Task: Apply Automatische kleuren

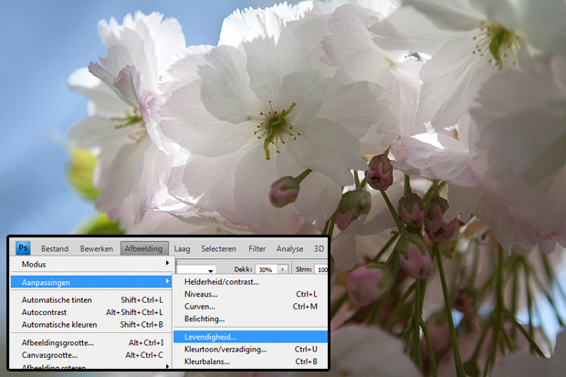Action: point(92,324)
